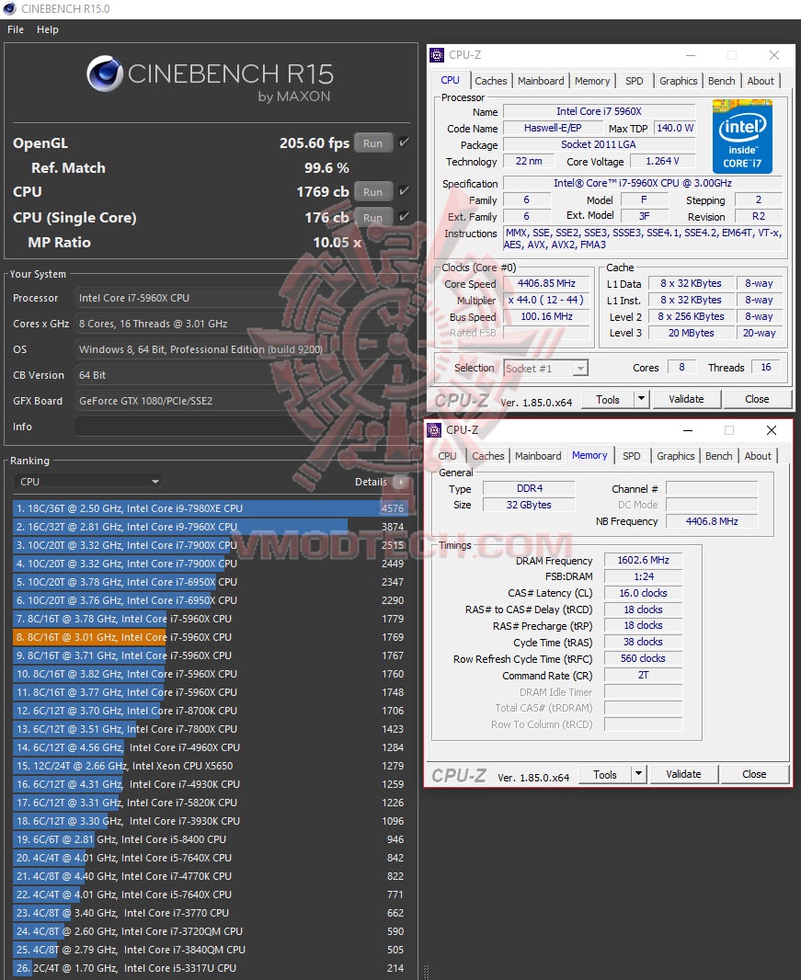Click the Processor field in Your System
Screen dimensions: 801x980
point(243,298)
